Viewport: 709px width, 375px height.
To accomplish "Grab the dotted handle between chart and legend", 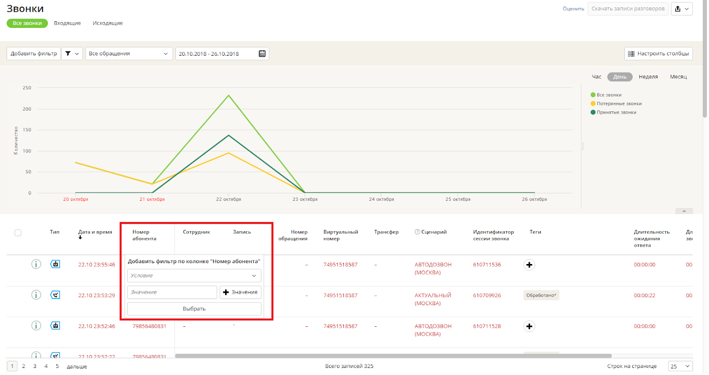I will pyautogui.click(x=583, y=146).
